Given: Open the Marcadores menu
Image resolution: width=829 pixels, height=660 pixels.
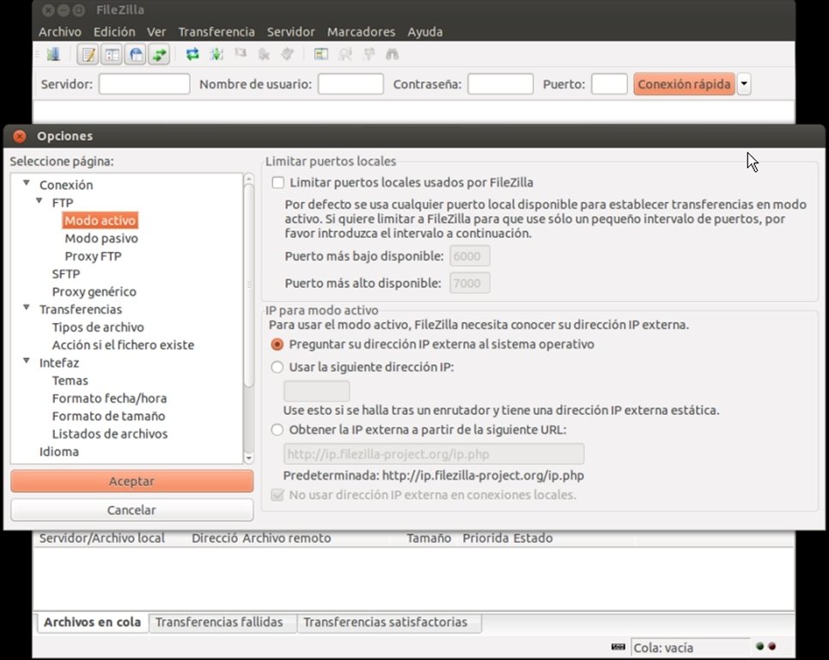Looking at the screenshot, I should coord(361,32).
